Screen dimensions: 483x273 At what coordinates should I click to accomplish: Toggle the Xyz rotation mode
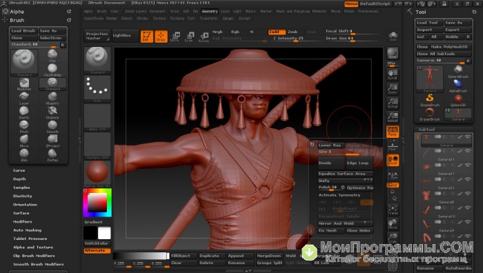(393, 185)
